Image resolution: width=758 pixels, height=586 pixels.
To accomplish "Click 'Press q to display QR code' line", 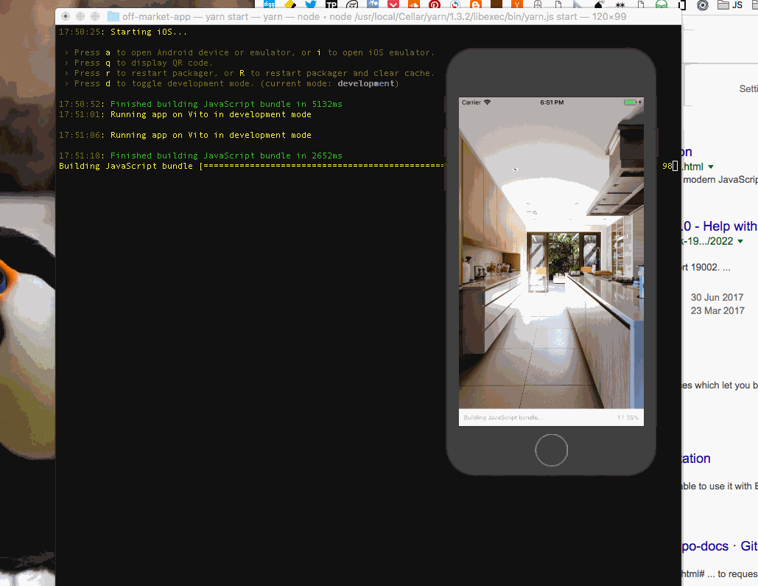I will point(138,63).
